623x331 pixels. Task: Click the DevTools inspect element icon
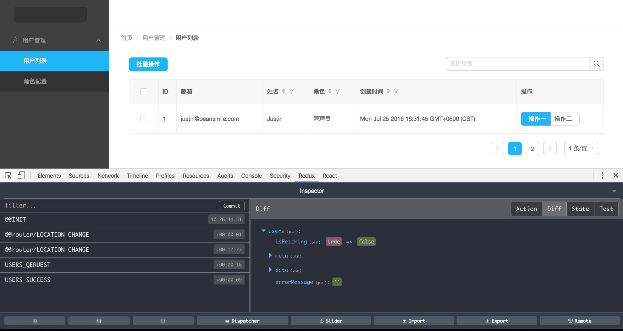pos(8,176)
